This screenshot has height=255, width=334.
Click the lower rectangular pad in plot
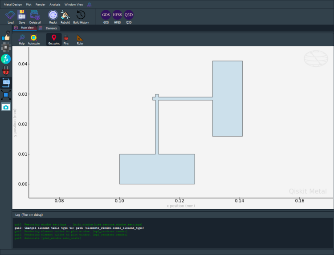pyautogui.click(x=157, y=169)
